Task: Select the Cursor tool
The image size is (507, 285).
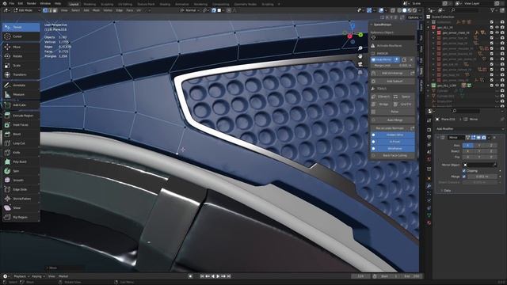Action: (21, 36)
